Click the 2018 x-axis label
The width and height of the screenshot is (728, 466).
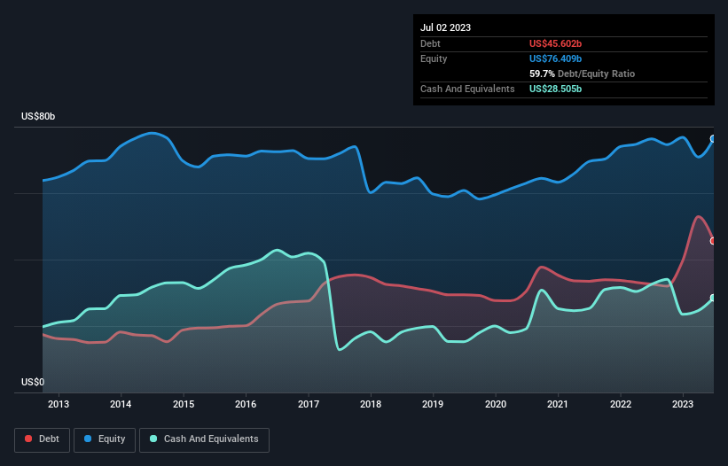click(371, 404)
